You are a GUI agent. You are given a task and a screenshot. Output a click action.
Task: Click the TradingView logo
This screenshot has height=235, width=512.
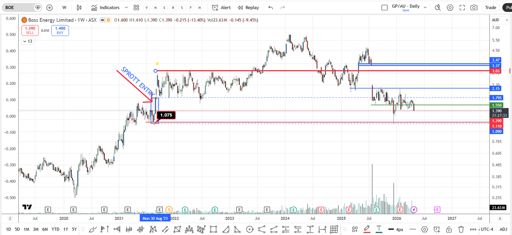[x=27, y=207]
